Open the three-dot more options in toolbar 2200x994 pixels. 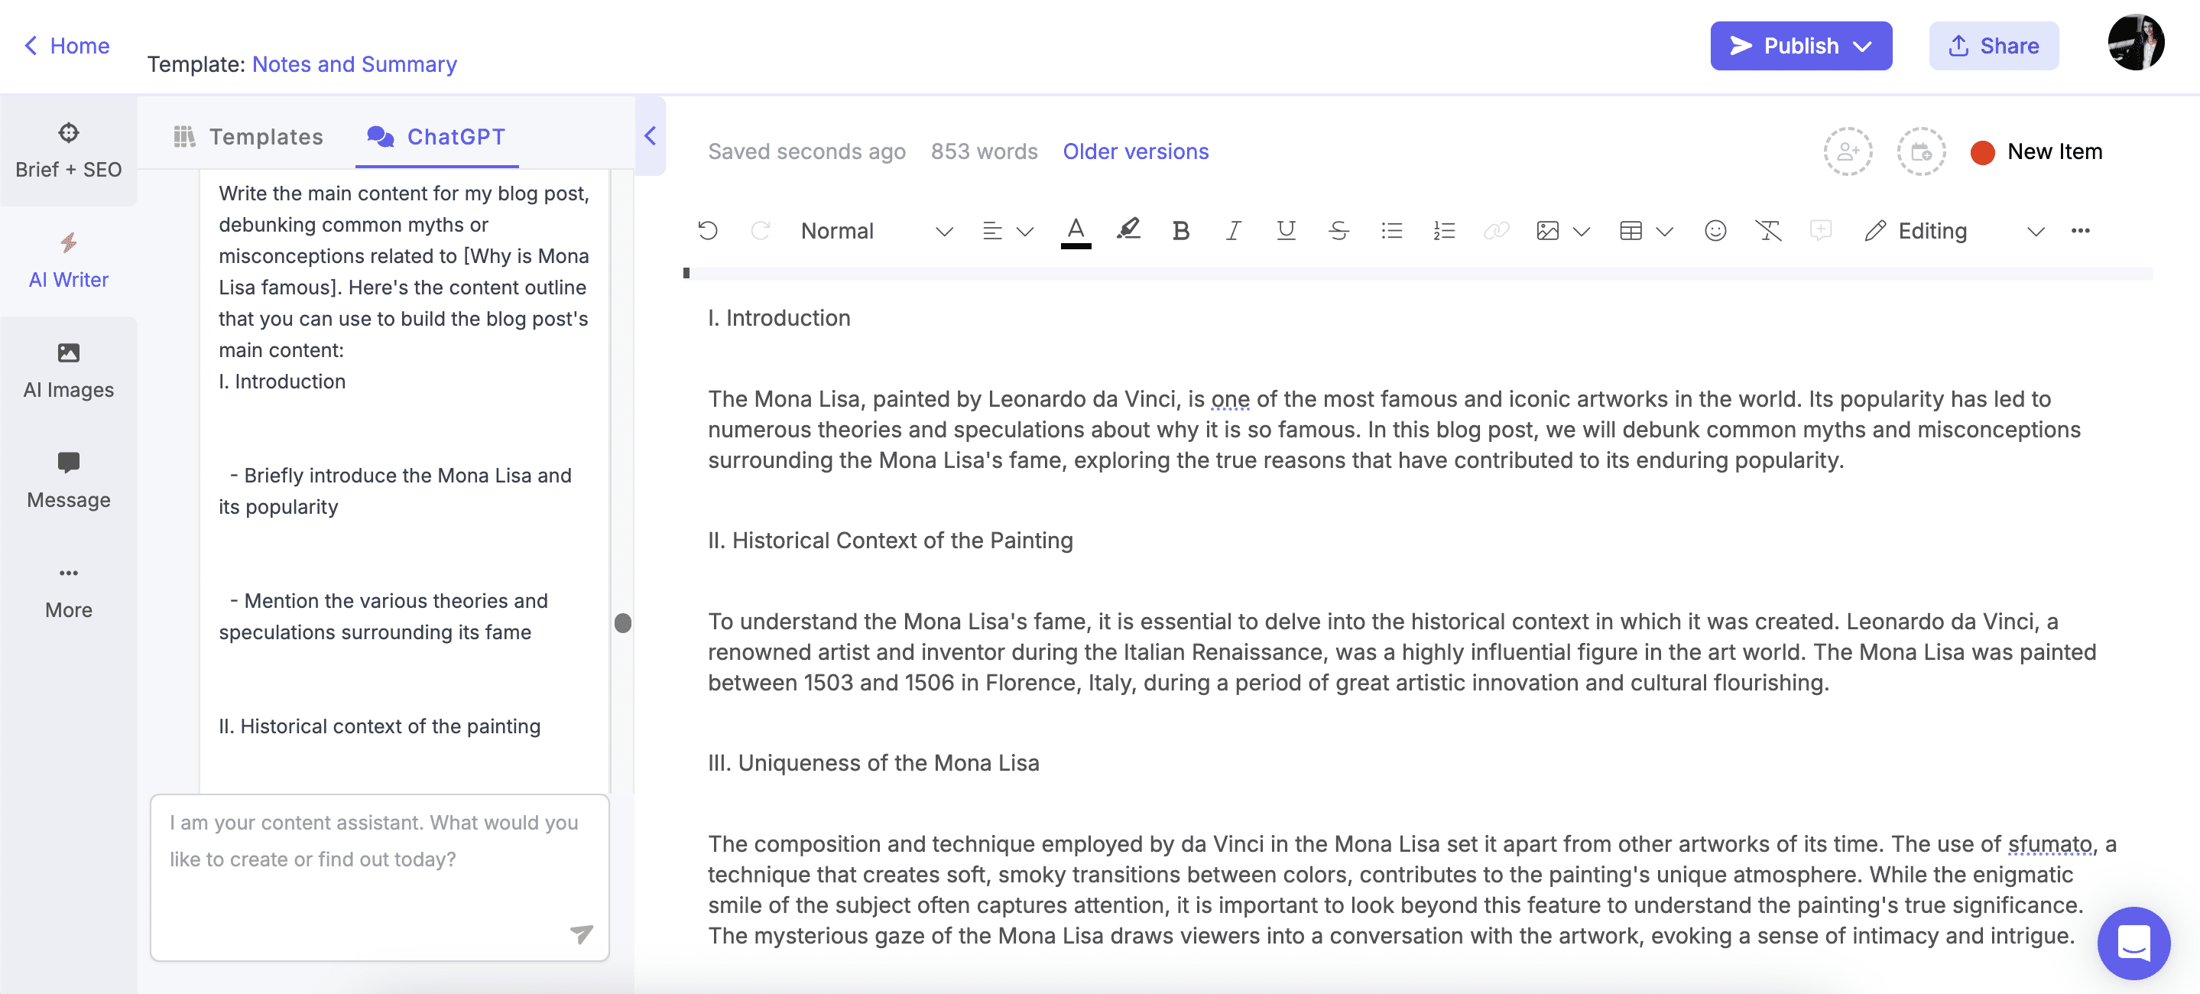click(x=2081, y=231)
